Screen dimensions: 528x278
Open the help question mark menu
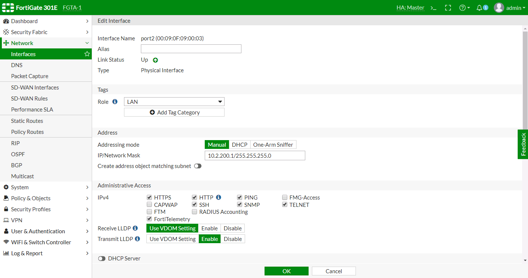pyautogui.click(x=465, y=8)
